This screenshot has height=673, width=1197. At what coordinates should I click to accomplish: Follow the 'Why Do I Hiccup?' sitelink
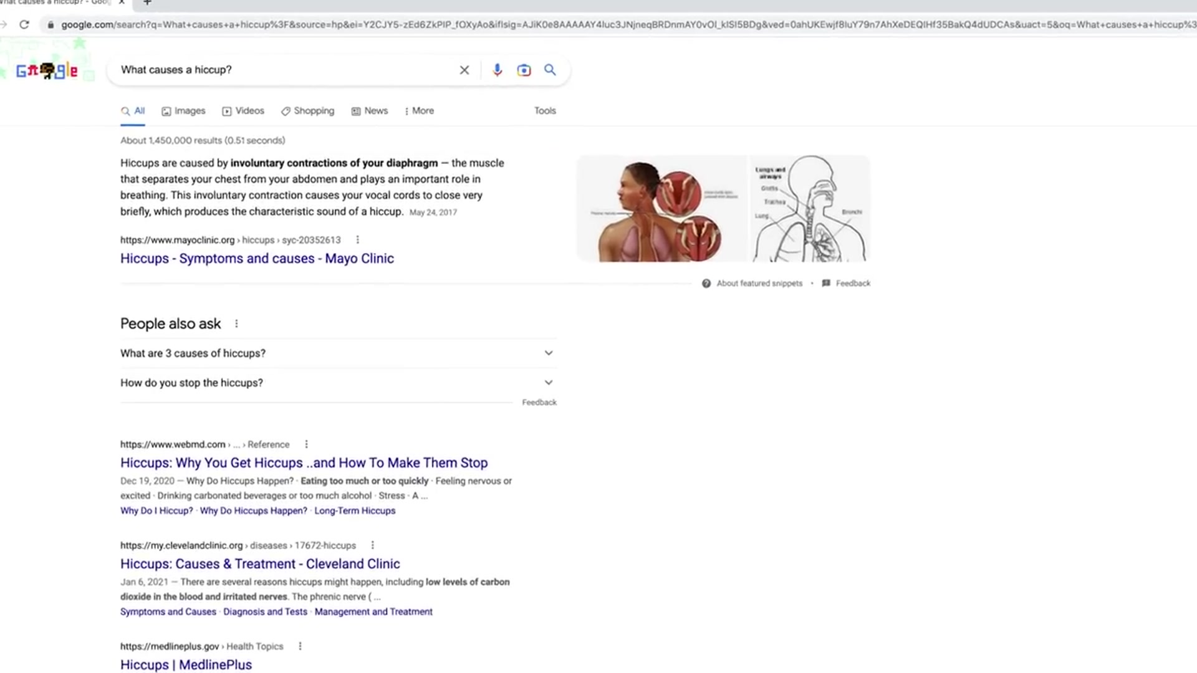[156, 511]
